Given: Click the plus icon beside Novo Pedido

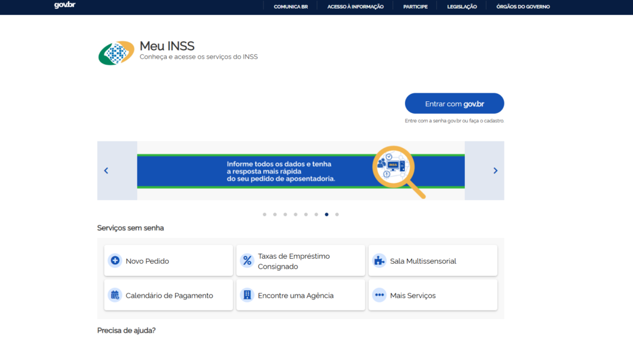Looking at the screenshot, I should point(115,261).
